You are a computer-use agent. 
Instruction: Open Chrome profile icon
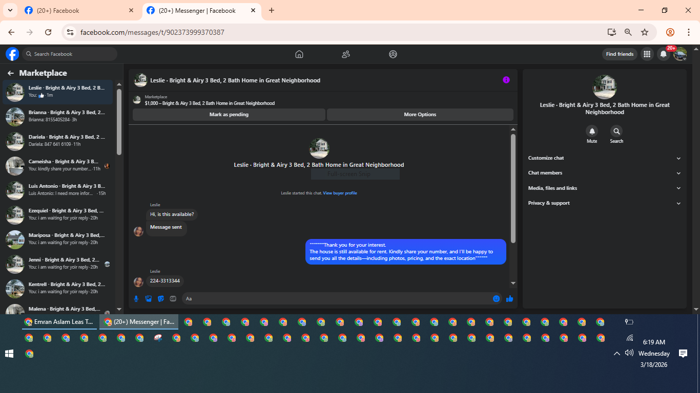click(670, 32)
